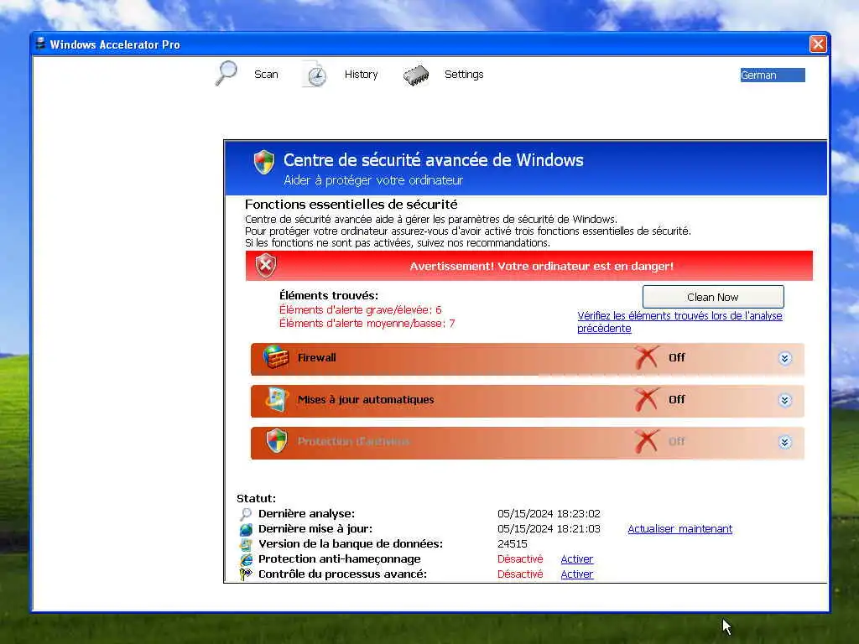Click the advanced process control icon
859x644 pixels.
coord(246,574)
